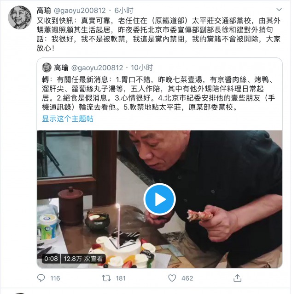Click the 181 retweets count
Image resolution: width=292 pixels, height=294 pixels.
(121, 278)
